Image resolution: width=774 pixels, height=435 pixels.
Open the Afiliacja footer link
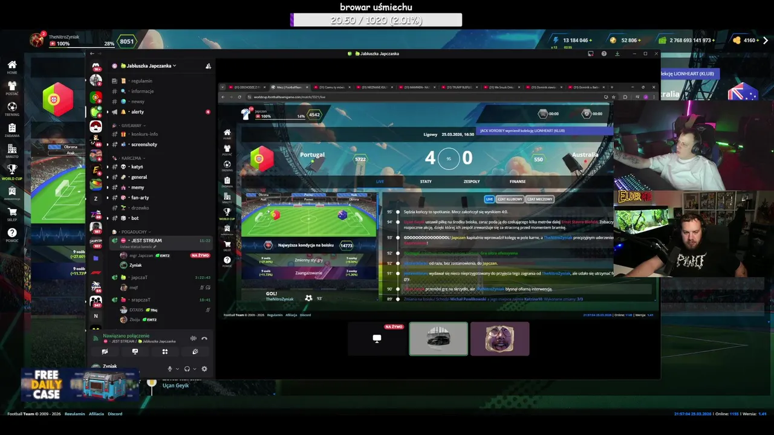pyautogui.click(x=96, y=414)
